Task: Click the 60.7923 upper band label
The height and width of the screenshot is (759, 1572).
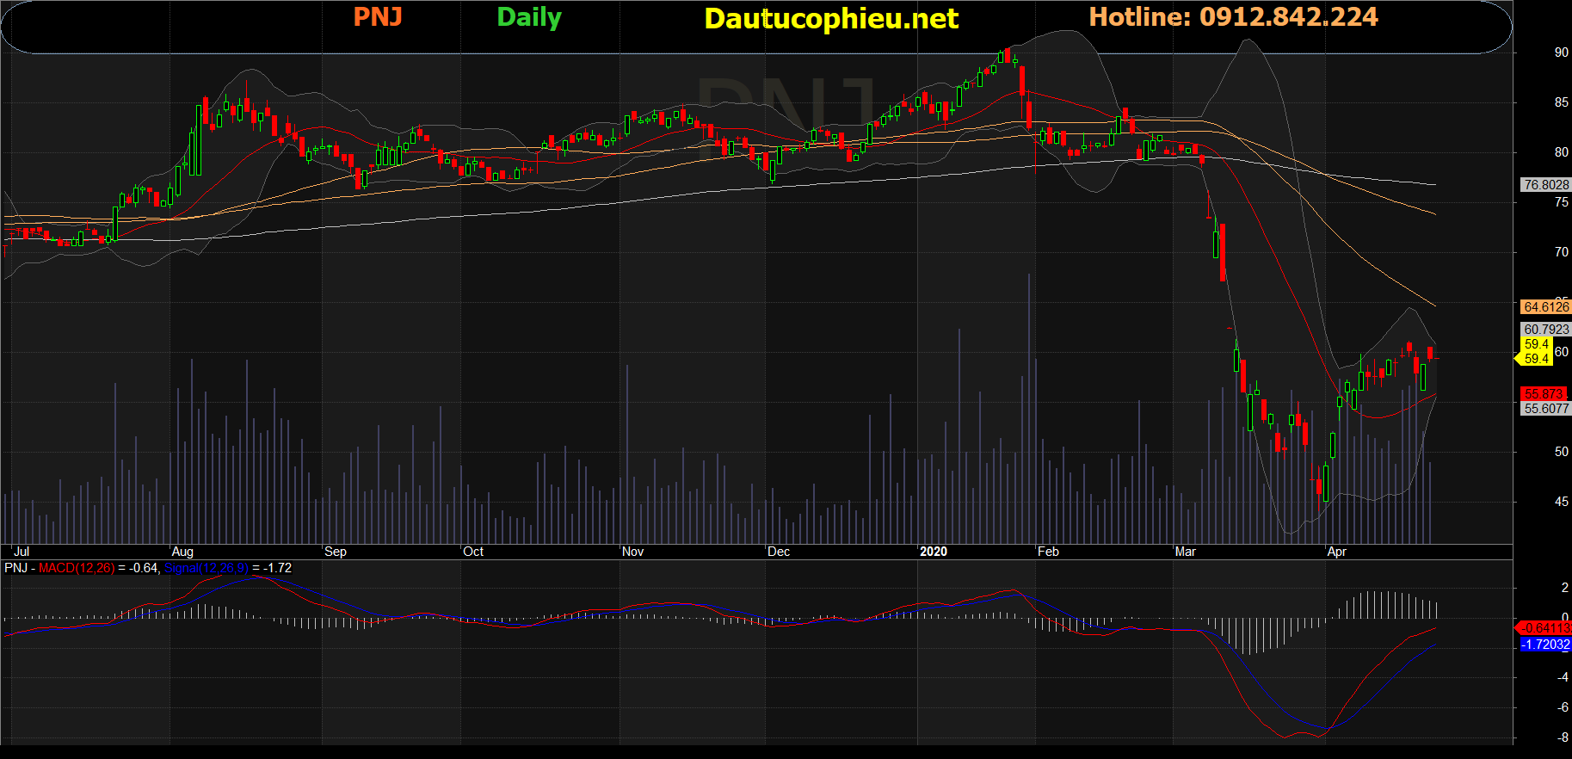Action: [1545, 330]
